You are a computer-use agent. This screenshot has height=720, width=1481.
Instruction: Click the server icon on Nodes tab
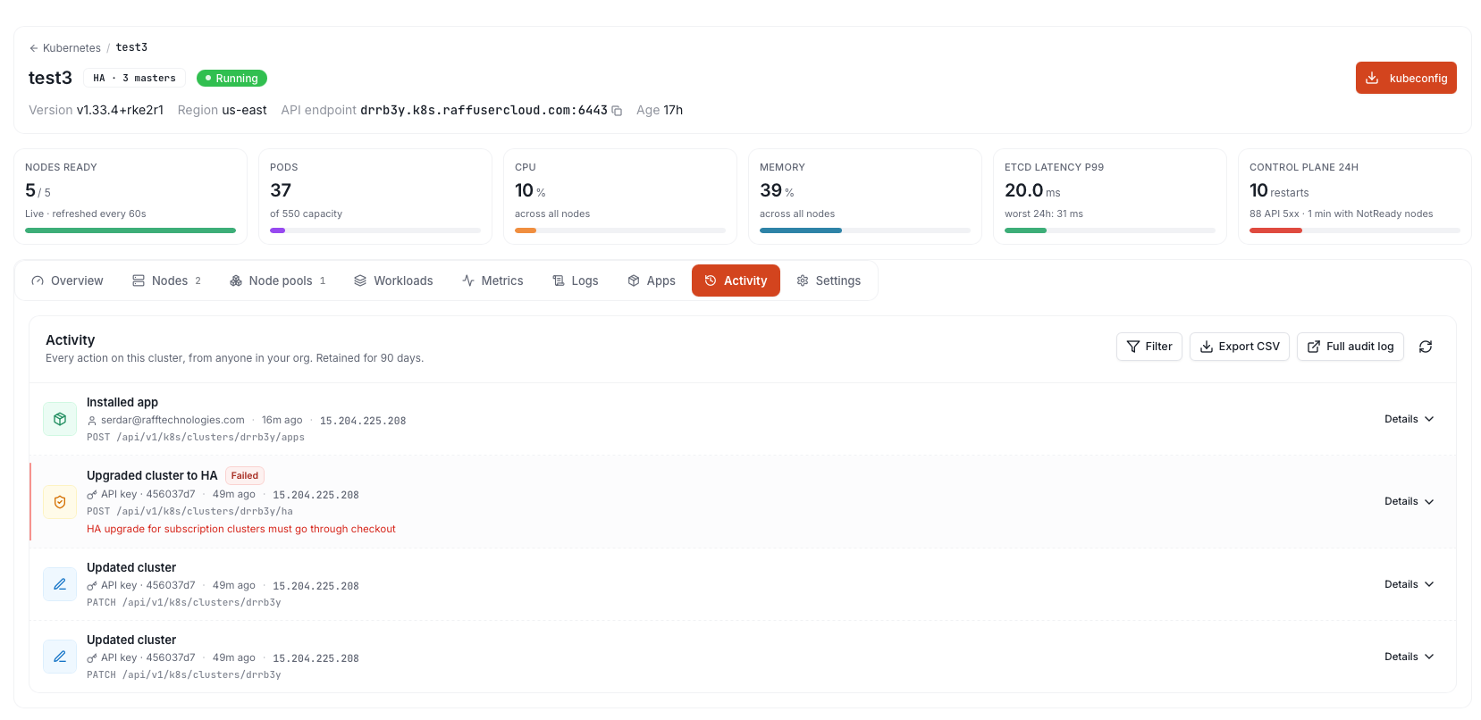tap(139, 280)
